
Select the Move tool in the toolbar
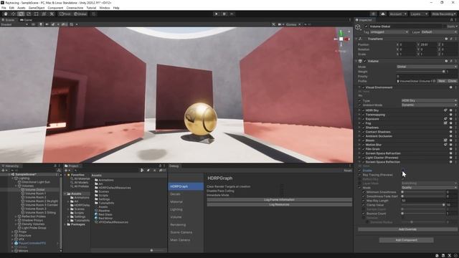(x=13, y=14)
